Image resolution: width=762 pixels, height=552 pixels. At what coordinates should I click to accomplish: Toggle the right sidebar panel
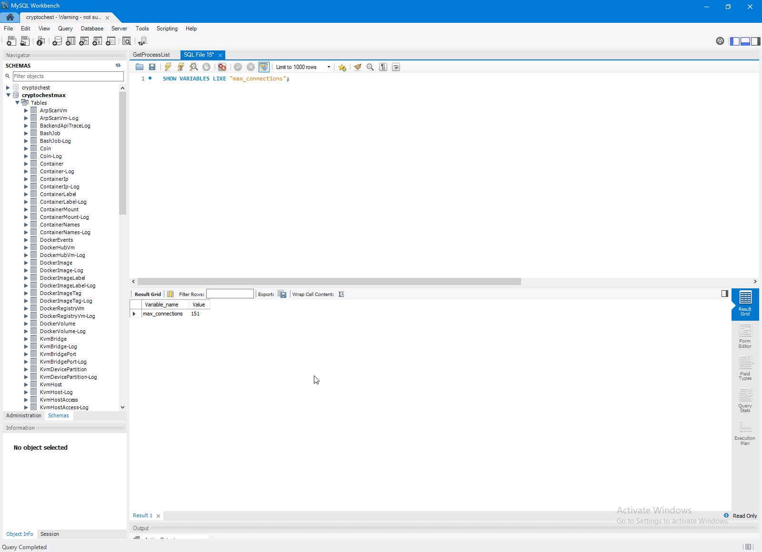[x=756, y=41]
